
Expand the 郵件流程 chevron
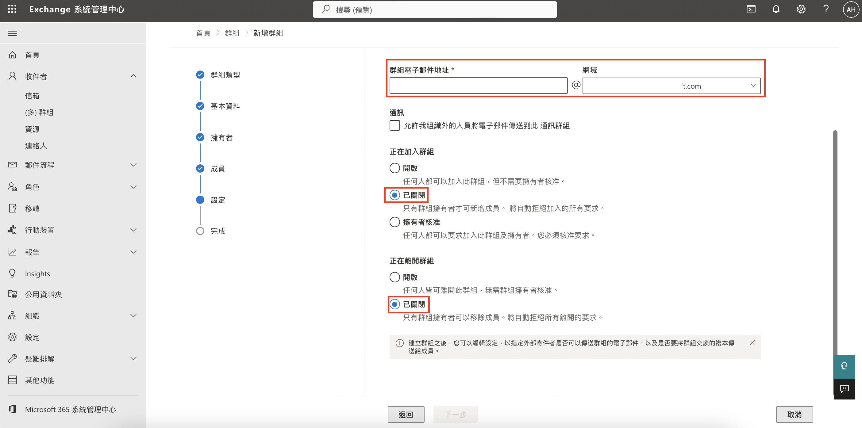click(x=133, y=165)
